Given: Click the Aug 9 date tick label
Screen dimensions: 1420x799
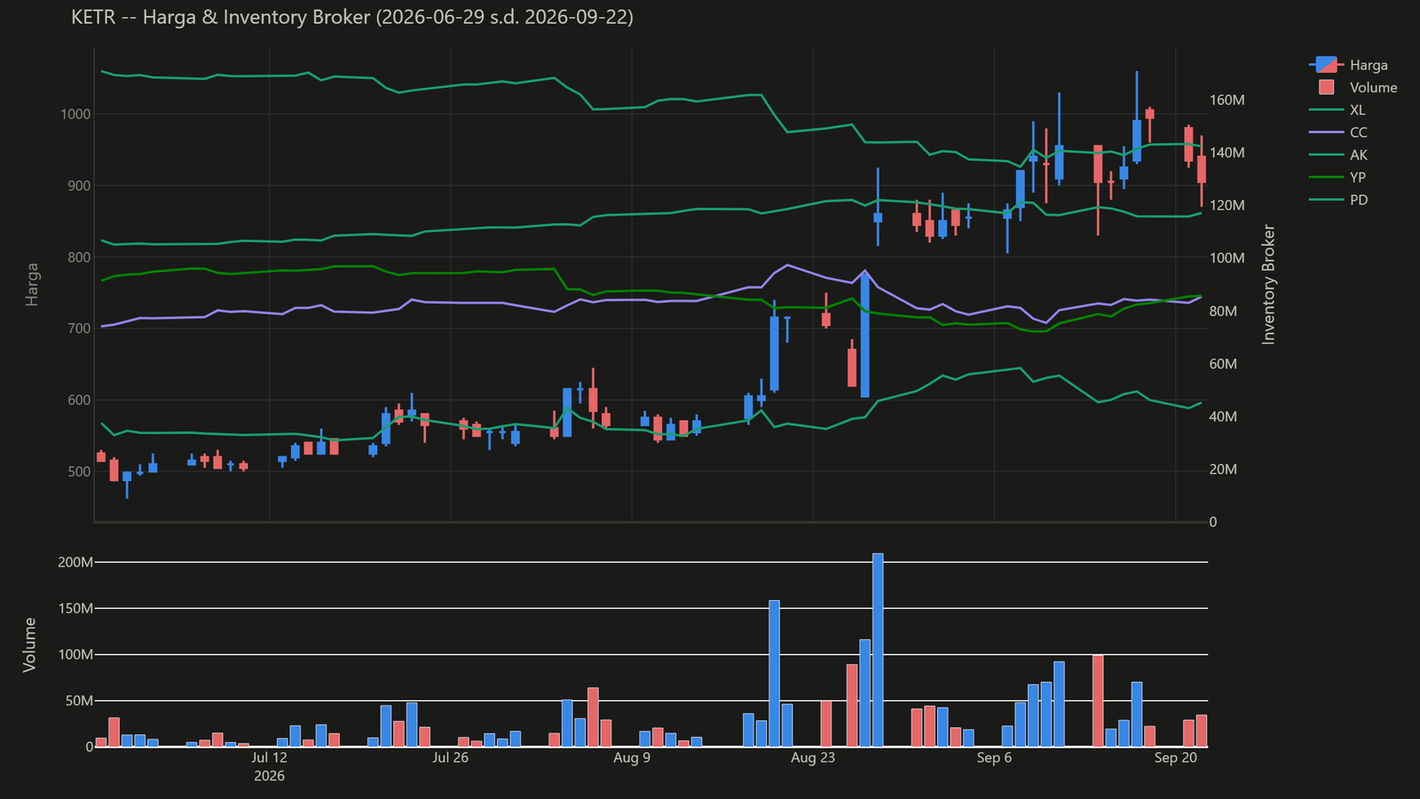Looking at the screenshot, I should tap(632, 757).
